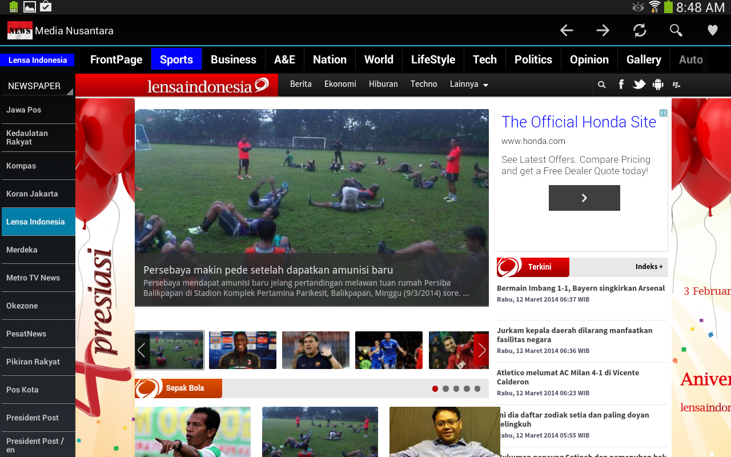
Task: Show next thumbnails with red right arrow
Action: (481, 350)
